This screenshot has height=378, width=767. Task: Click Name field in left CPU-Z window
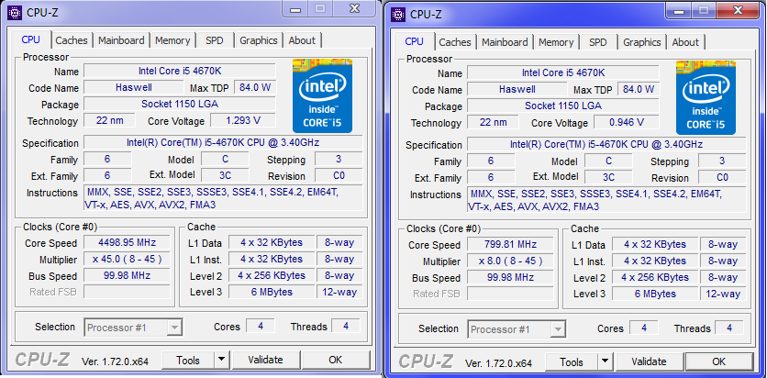(180, 71)
